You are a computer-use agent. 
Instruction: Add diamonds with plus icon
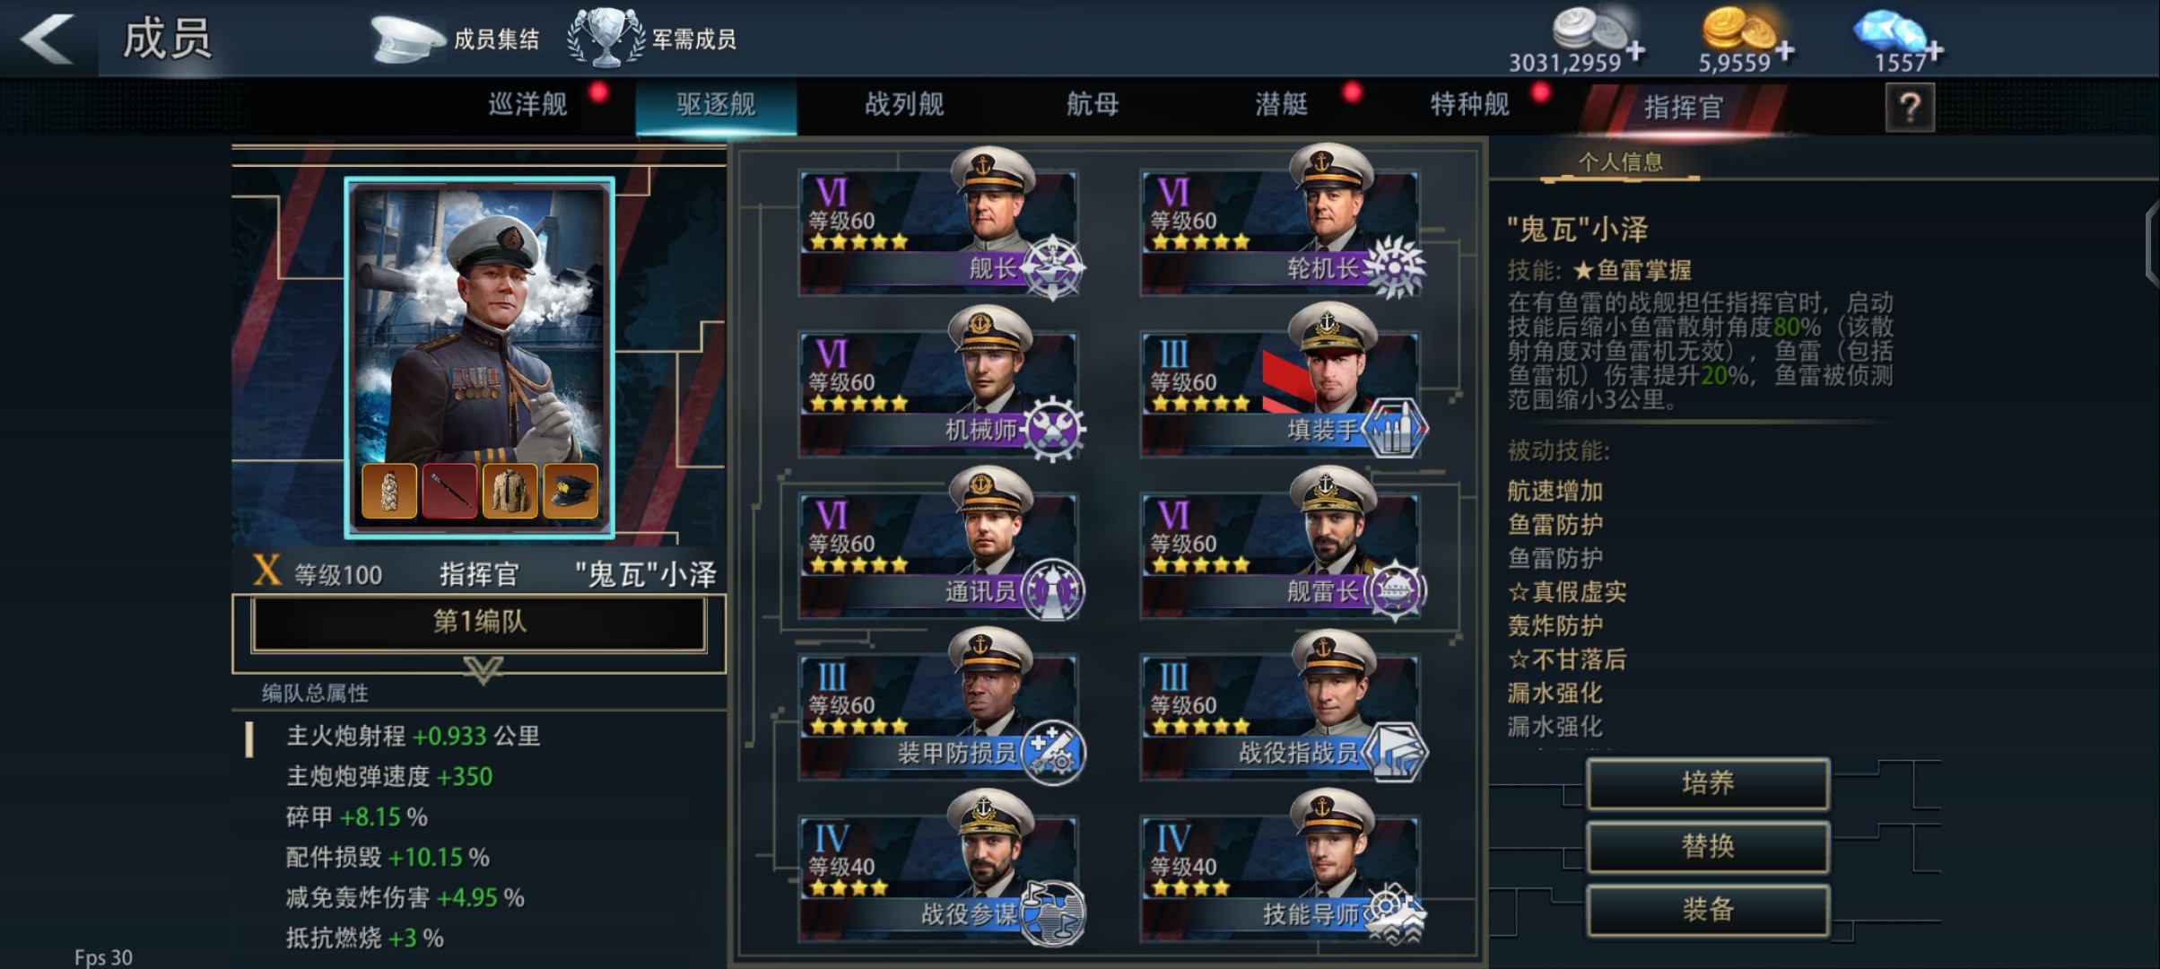point(1933,51)
